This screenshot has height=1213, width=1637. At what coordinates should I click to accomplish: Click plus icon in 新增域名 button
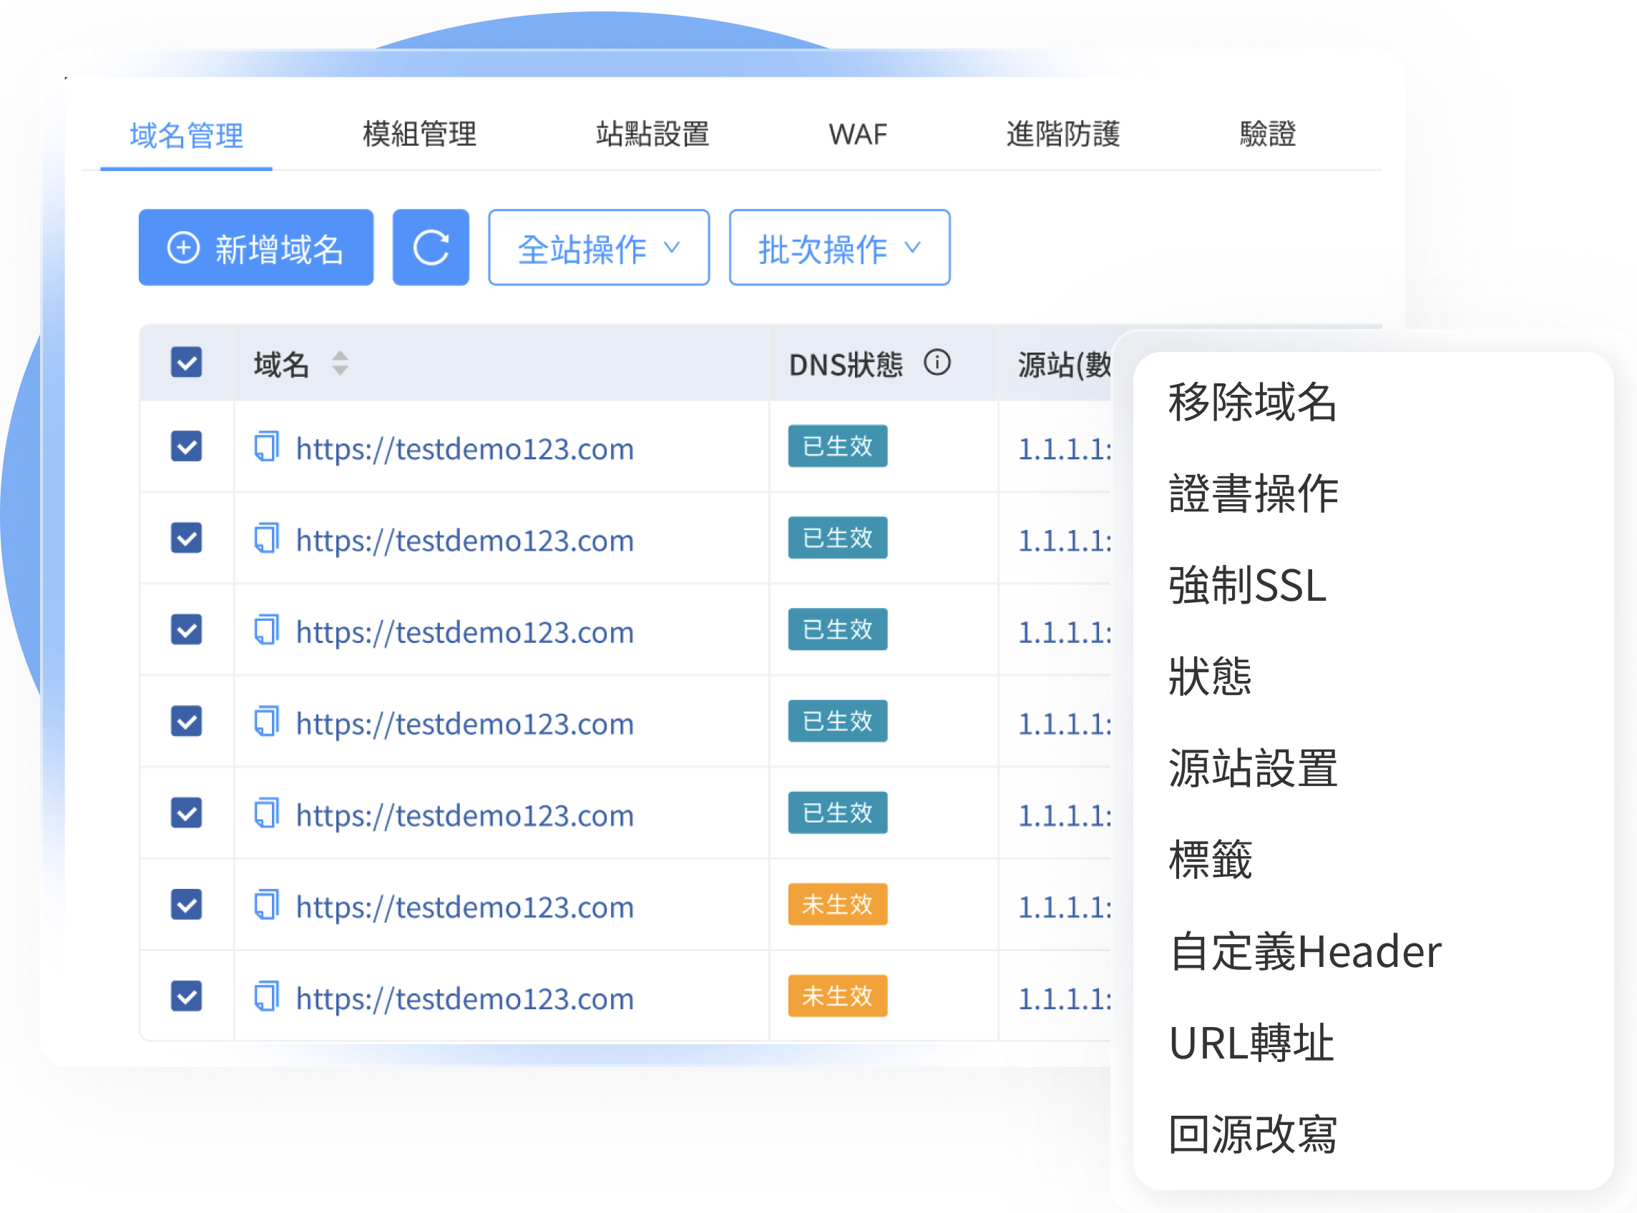(x=183, y=248)
